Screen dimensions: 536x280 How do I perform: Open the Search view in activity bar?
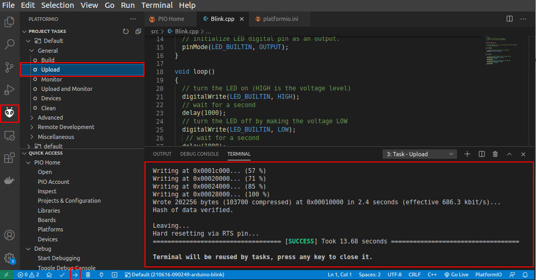click(x=9, y=44)
